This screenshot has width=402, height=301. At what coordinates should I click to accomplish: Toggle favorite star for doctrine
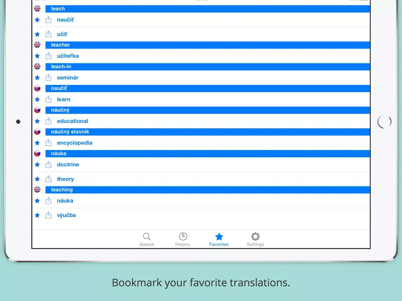[37, 165]
